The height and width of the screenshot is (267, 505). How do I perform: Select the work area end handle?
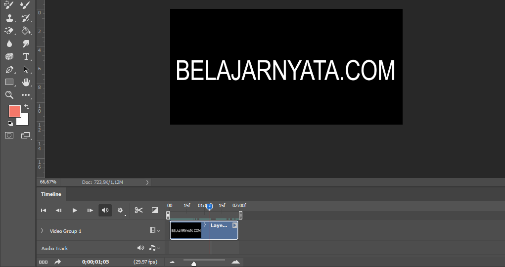coord(240,215)
